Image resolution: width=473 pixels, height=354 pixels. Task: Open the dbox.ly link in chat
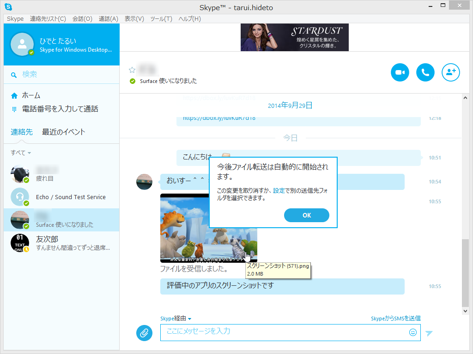click(x=219, y=118)
